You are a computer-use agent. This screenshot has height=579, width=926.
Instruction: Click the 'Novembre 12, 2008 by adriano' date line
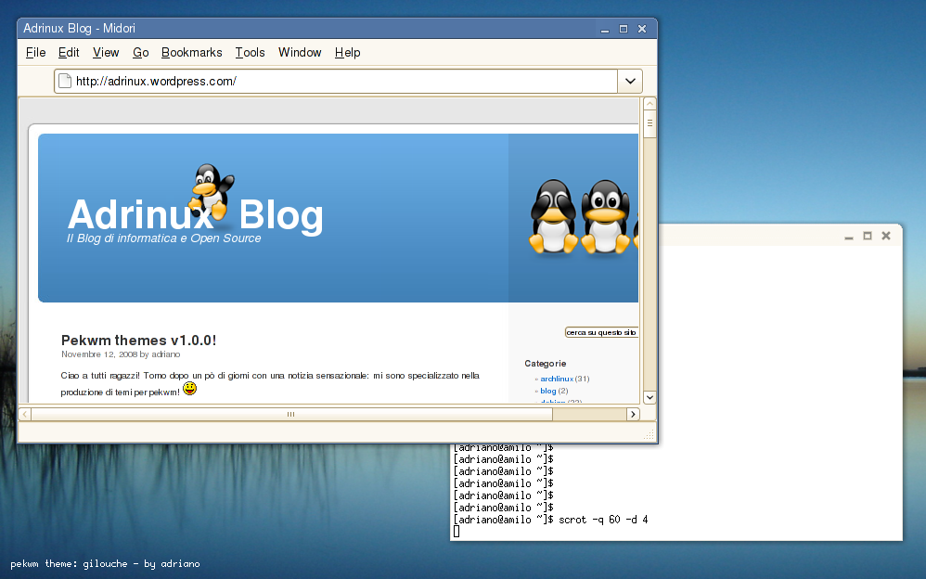pyautogui.click(x=121, y=354)
